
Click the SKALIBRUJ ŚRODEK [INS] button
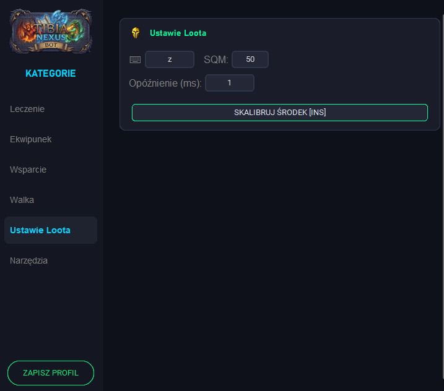[x=280, y=113]
